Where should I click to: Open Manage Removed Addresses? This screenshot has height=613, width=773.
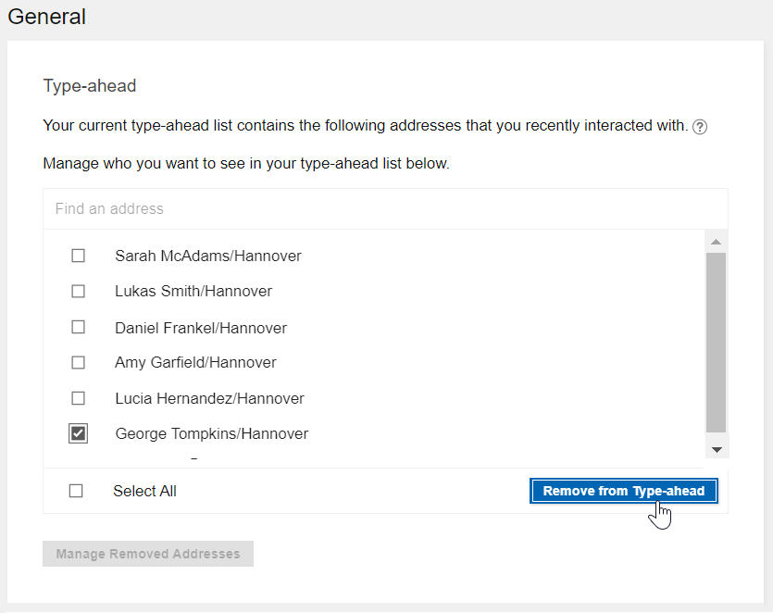[147, 554]
